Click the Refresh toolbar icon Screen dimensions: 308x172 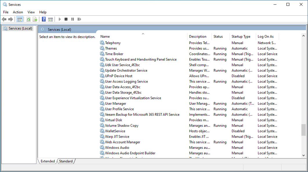(x=28, y=19)
